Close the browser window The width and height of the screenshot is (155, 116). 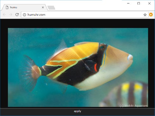tap(149, 3)
